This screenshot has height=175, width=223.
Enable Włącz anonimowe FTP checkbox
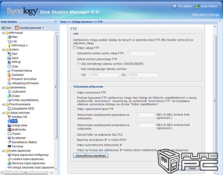click(75, 92)
